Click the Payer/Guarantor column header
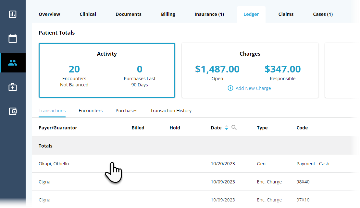This screenshot has height=208, width=360. tap(58, 128)
